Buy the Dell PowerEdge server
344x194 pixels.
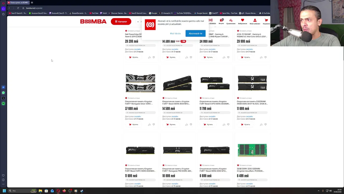pyautogui.click(x=134, y=57)
